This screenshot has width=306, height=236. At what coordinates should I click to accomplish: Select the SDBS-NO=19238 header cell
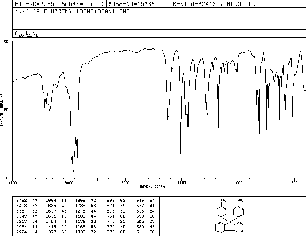click(137, 4)
